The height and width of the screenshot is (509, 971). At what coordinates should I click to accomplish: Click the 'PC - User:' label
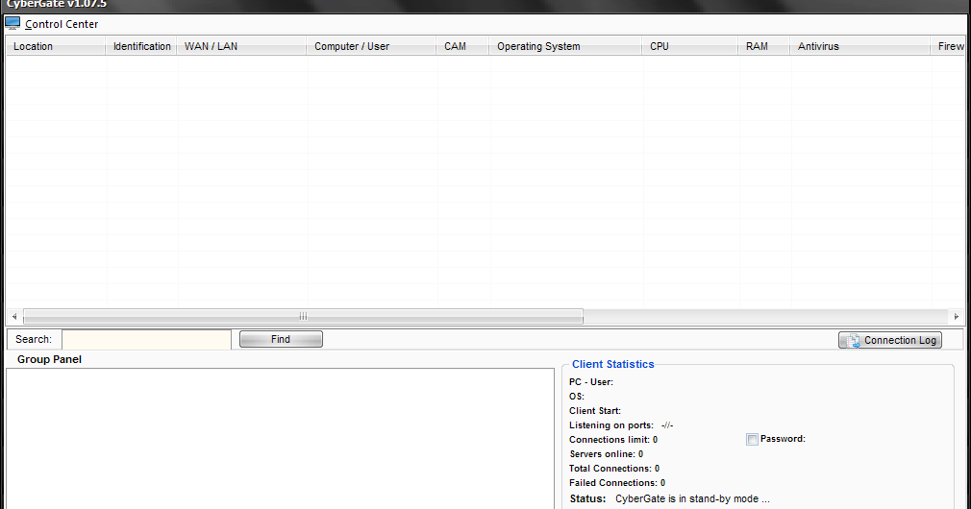(591, 381)
